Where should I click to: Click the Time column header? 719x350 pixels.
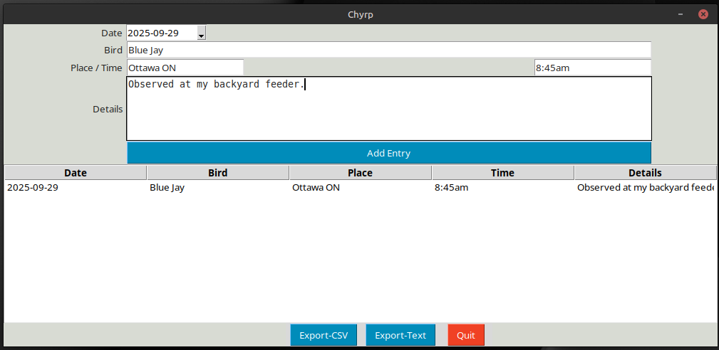[x=502, y=173]
